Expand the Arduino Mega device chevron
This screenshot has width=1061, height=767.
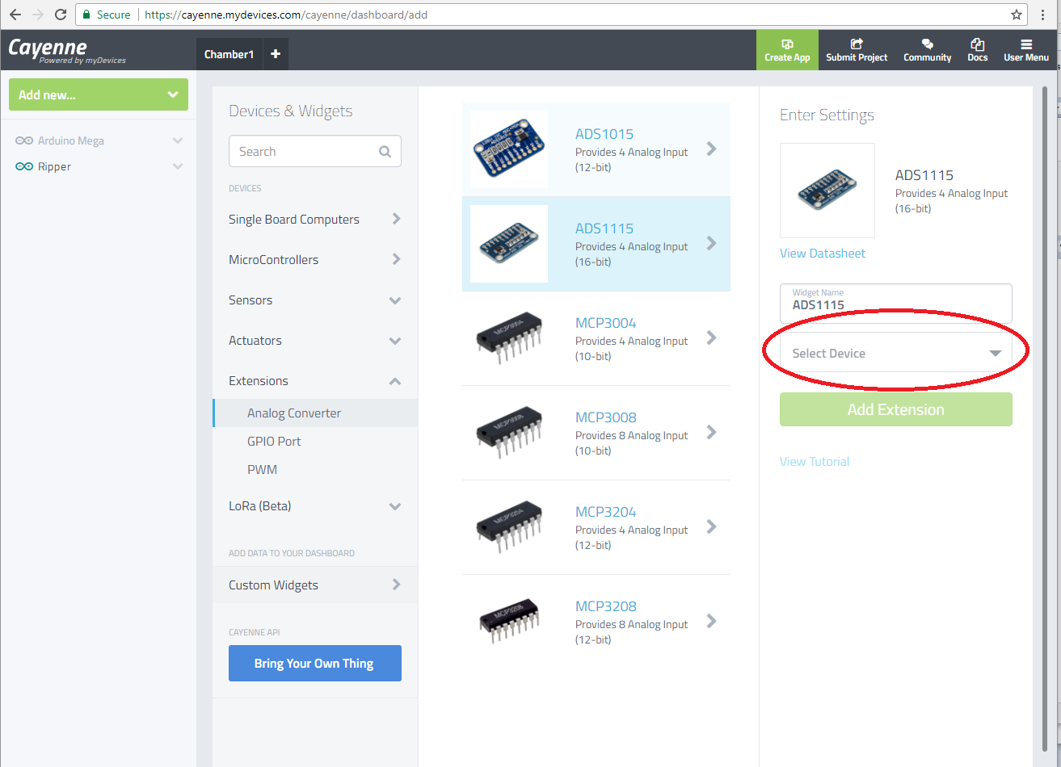click(178, 140)
